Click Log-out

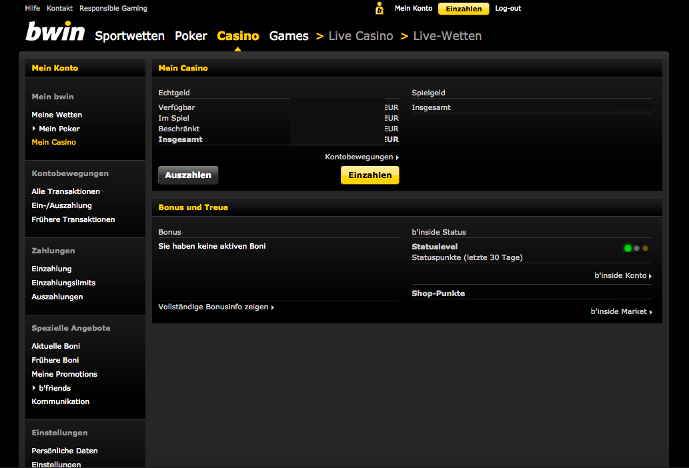click(508, 9)
